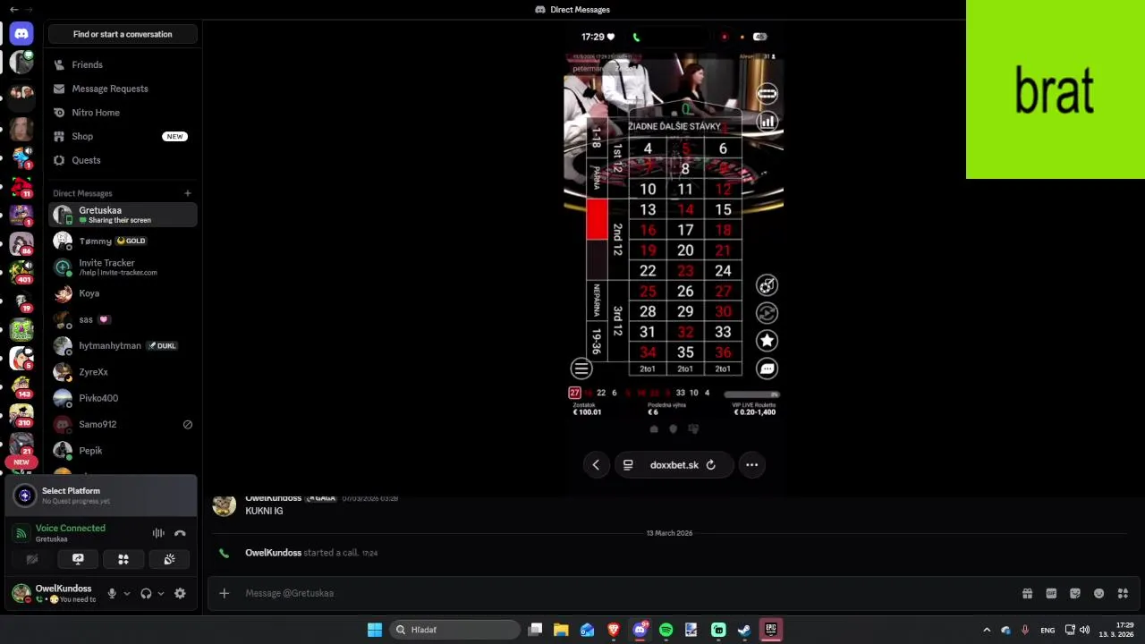Toggle screen sharing button

[78, 559]
